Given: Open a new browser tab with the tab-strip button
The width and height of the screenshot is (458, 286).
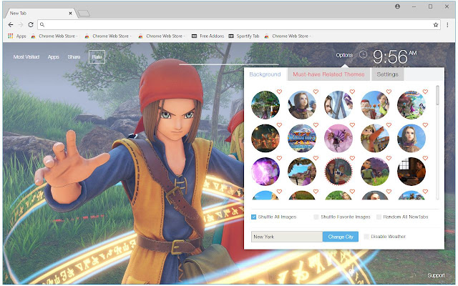Looking at the screenshot, I should click(x=84, y=13).
